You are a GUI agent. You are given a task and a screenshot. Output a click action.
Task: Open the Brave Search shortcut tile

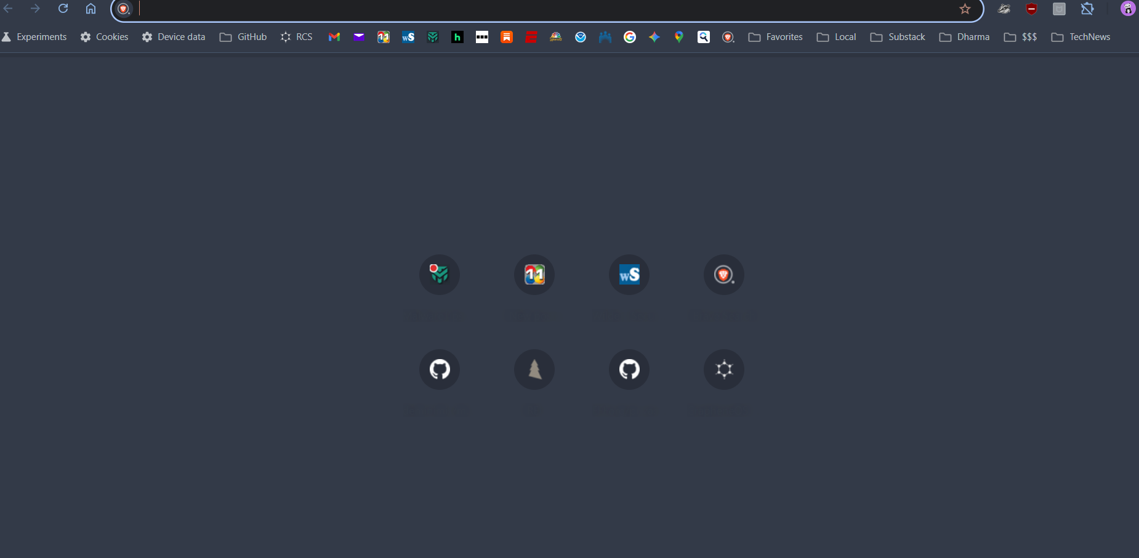click(724, 275)
